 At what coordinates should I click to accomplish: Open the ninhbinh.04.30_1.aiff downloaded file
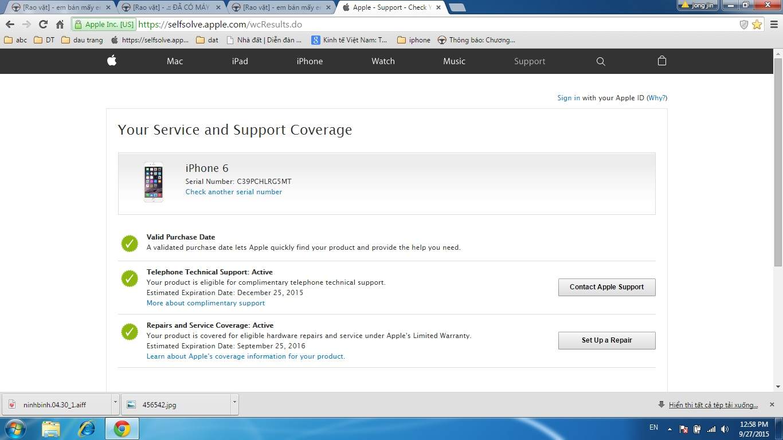[x=56, y=404]
